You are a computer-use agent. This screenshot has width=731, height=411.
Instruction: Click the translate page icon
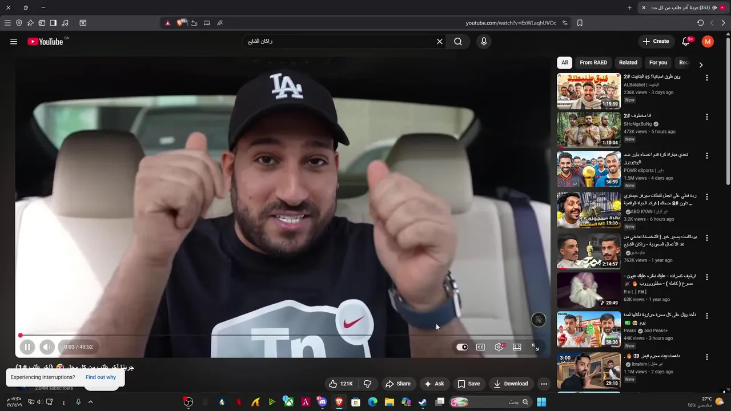click(x=220, y=23)
